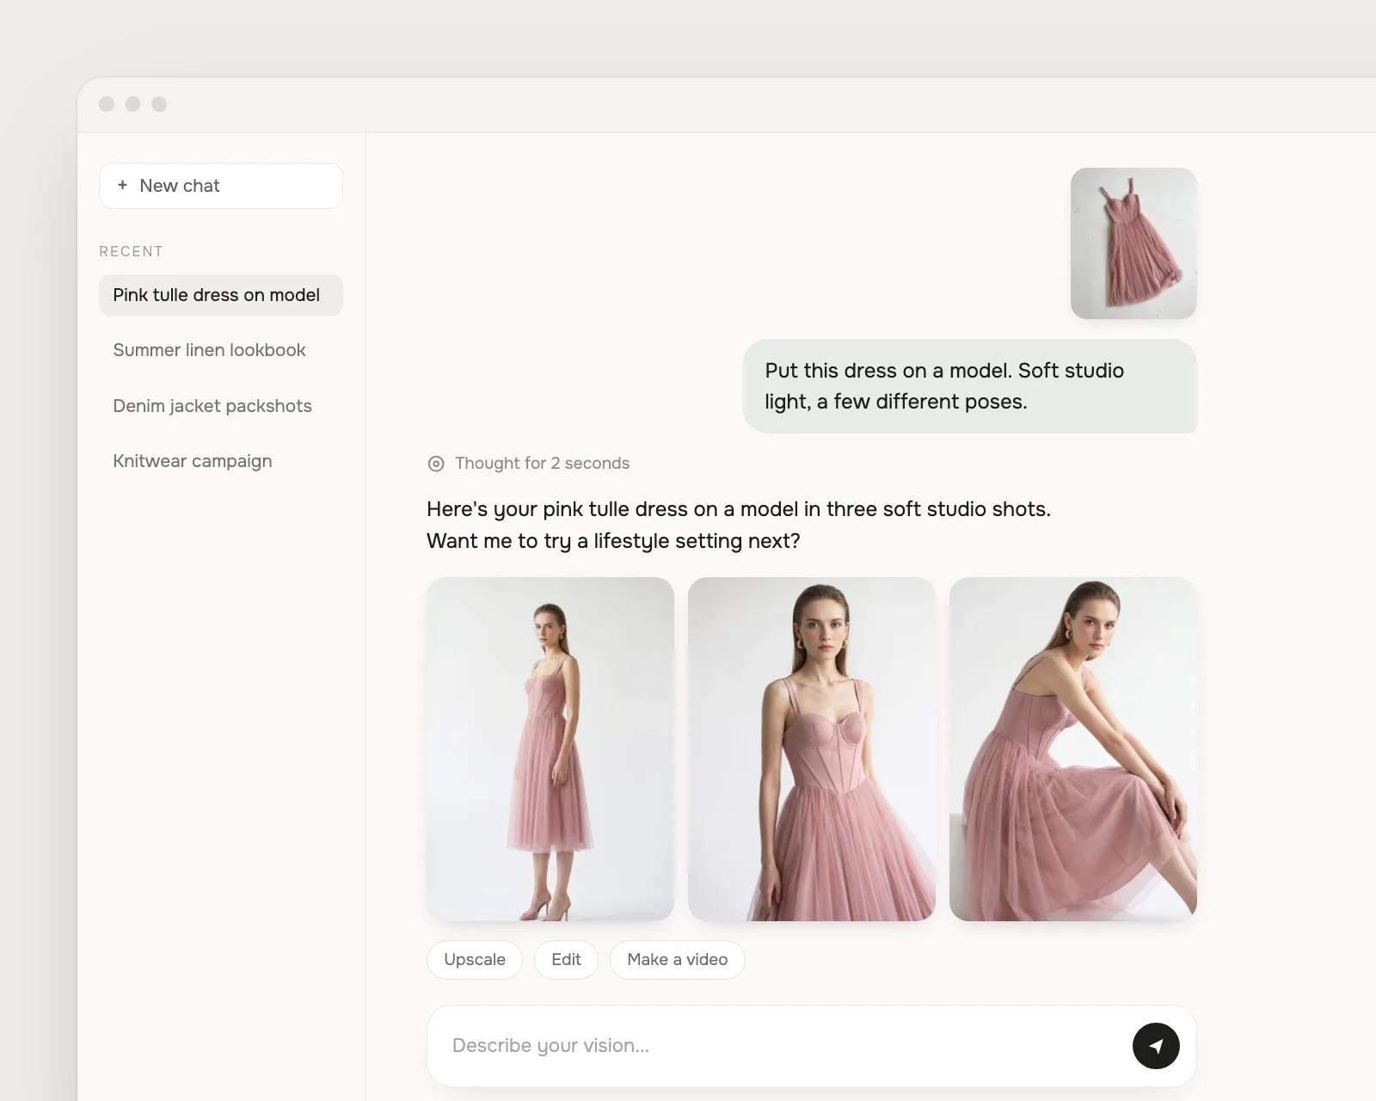Click the RECENT section label
The image size is (1376, 1101).
[131, 251]
